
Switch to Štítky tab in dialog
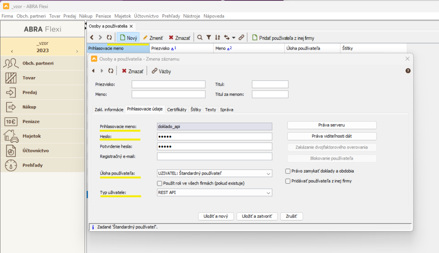tap(195, 110)
